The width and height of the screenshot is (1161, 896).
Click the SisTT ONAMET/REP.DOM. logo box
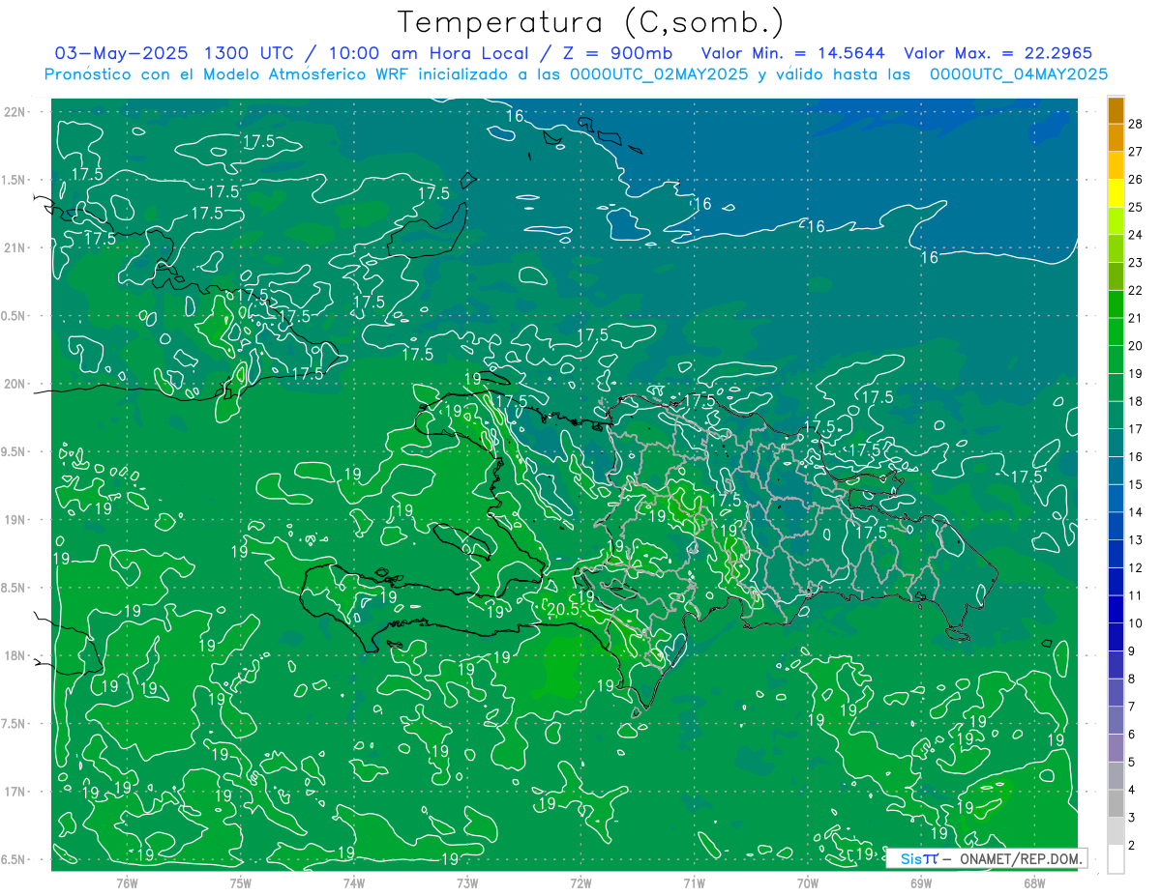pos(987,858)
